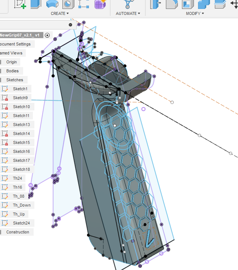Click the Origin folder in browser
The width and height of the screenshot is (238, 270).
tap(12, 62)
